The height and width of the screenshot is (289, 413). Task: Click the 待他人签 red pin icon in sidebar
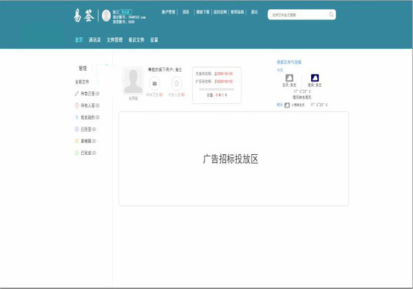pos(76,105)
